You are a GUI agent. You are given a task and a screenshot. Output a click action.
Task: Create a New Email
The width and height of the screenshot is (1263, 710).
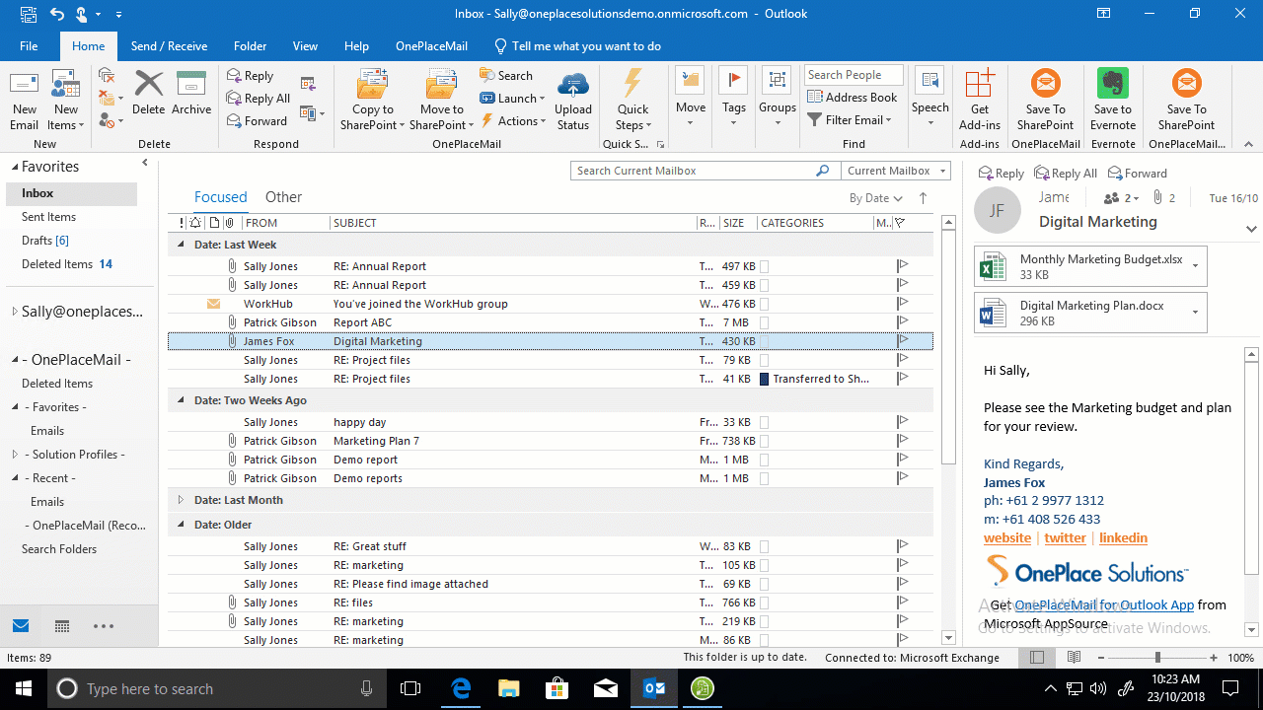click(24, 98)
